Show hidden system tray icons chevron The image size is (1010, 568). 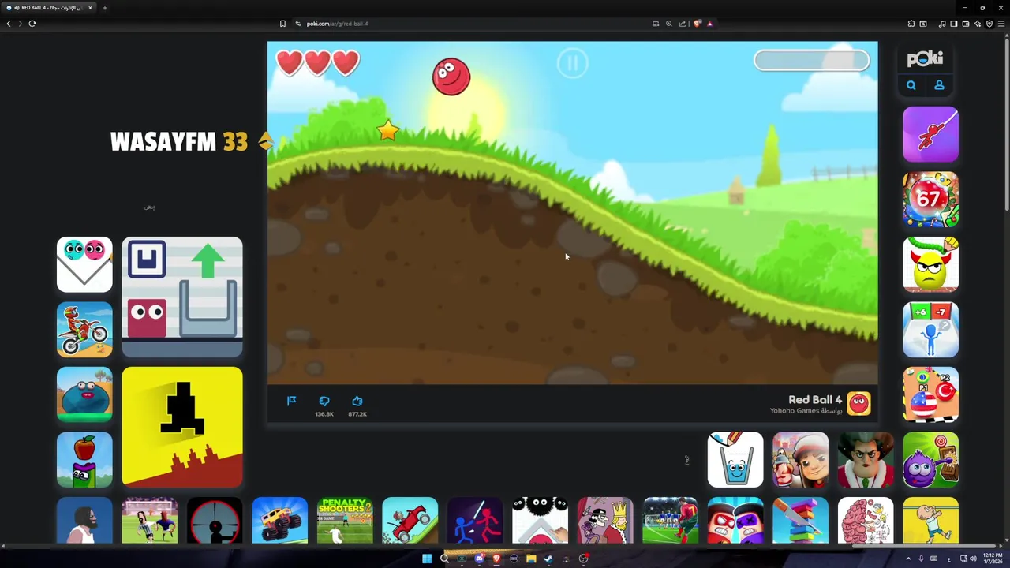(x=908, y=559)
